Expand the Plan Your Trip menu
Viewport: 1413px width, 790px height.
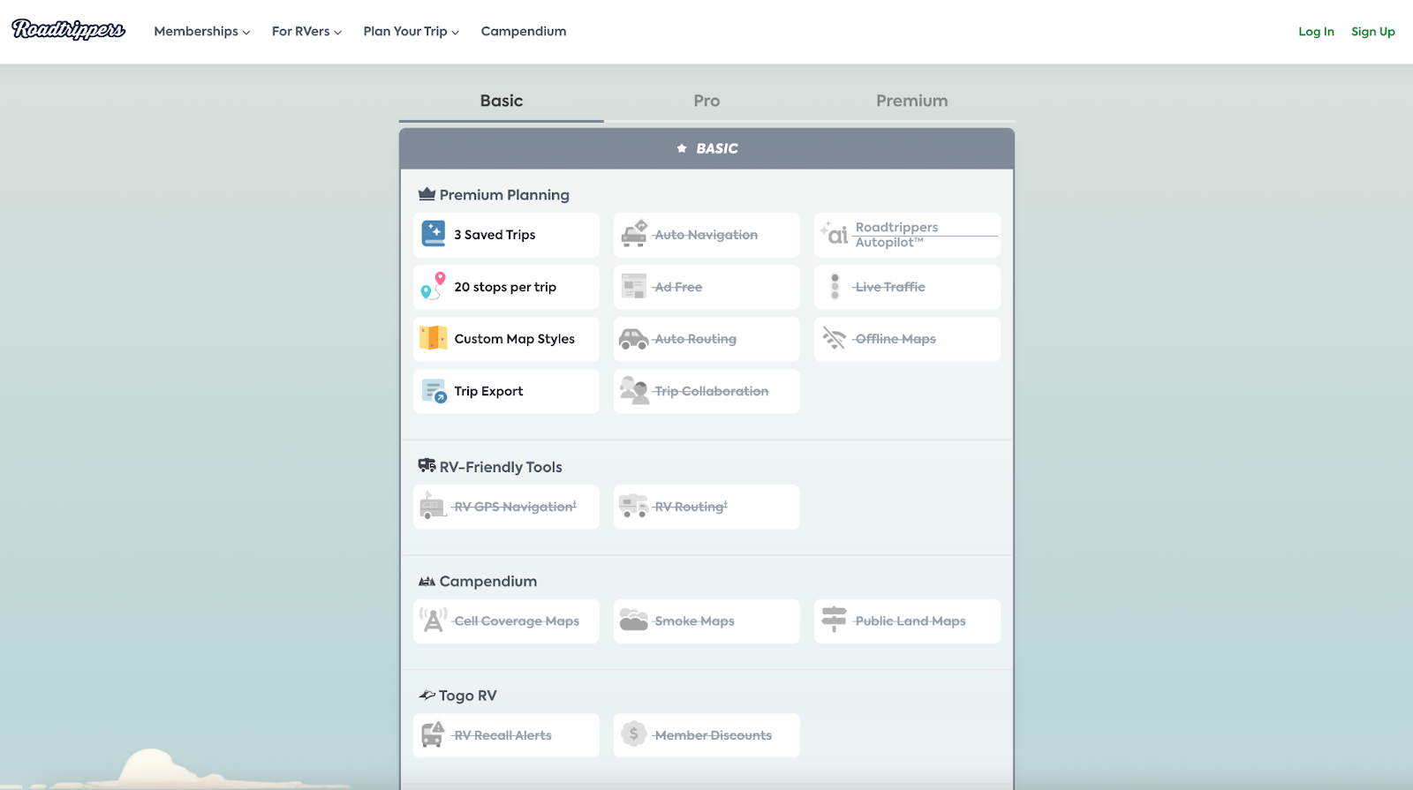(411, 31)
